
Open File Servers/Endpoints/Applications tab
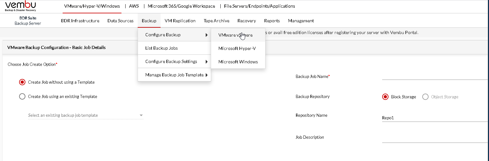[259, 6]
